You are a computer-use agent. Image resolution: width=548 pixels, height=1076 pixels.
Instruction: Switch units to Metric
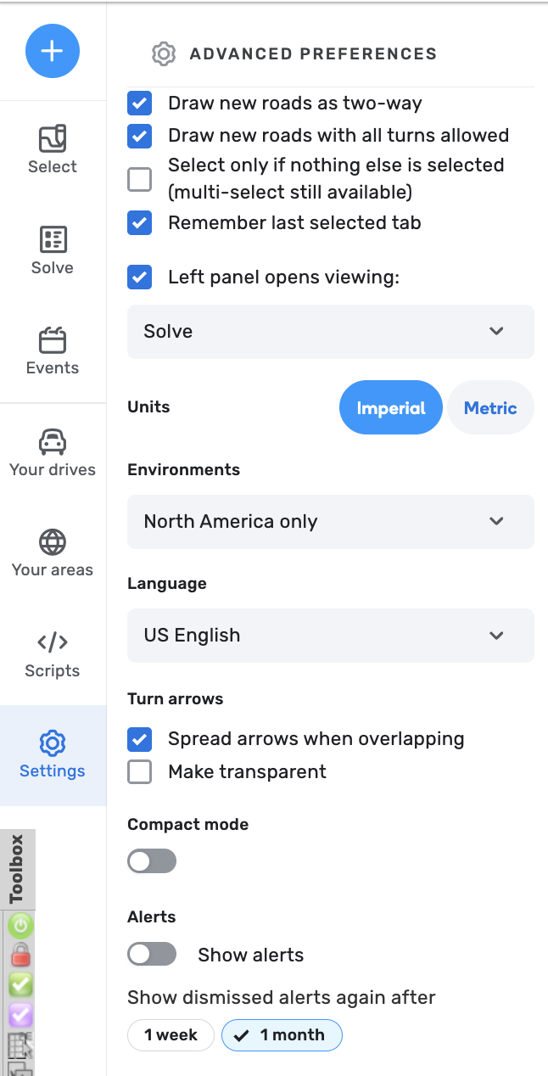coord(490,408)
